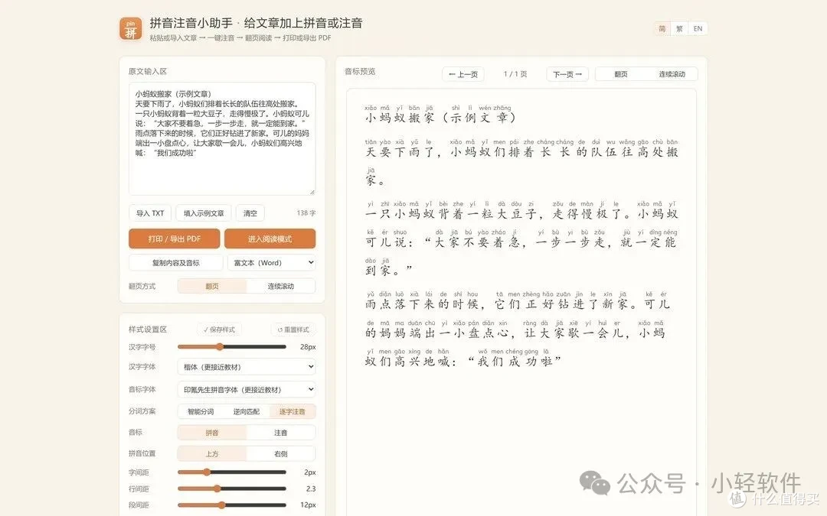Click inside the original text input area
The height and width of the screenshot is (516, 827).
click(222, 138)
